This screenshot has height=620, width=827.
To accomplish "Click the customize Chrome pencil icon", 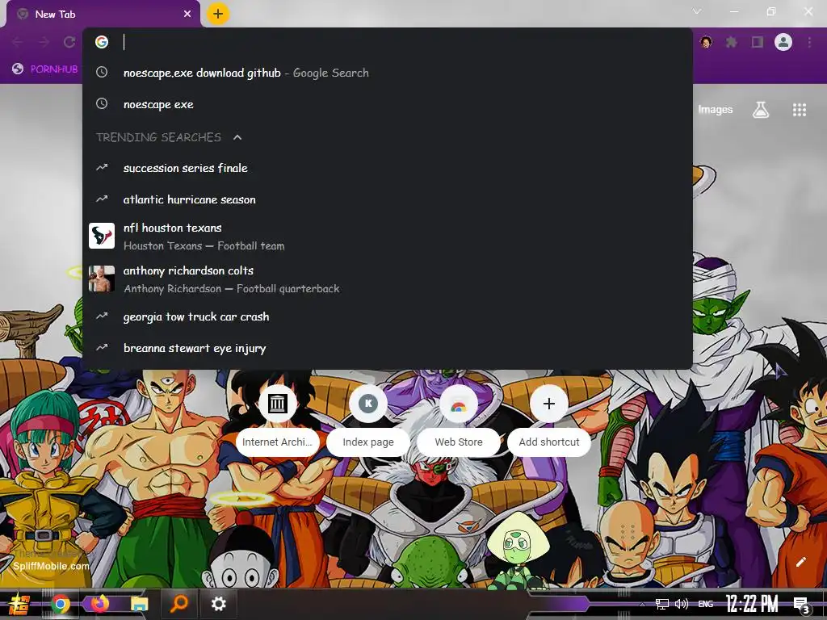I will click(x=800, y=562).
